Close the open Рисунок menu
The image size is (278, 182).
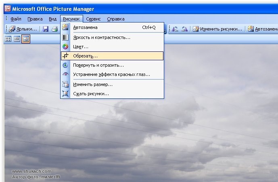pyautogui.click(x=71, y=19)
